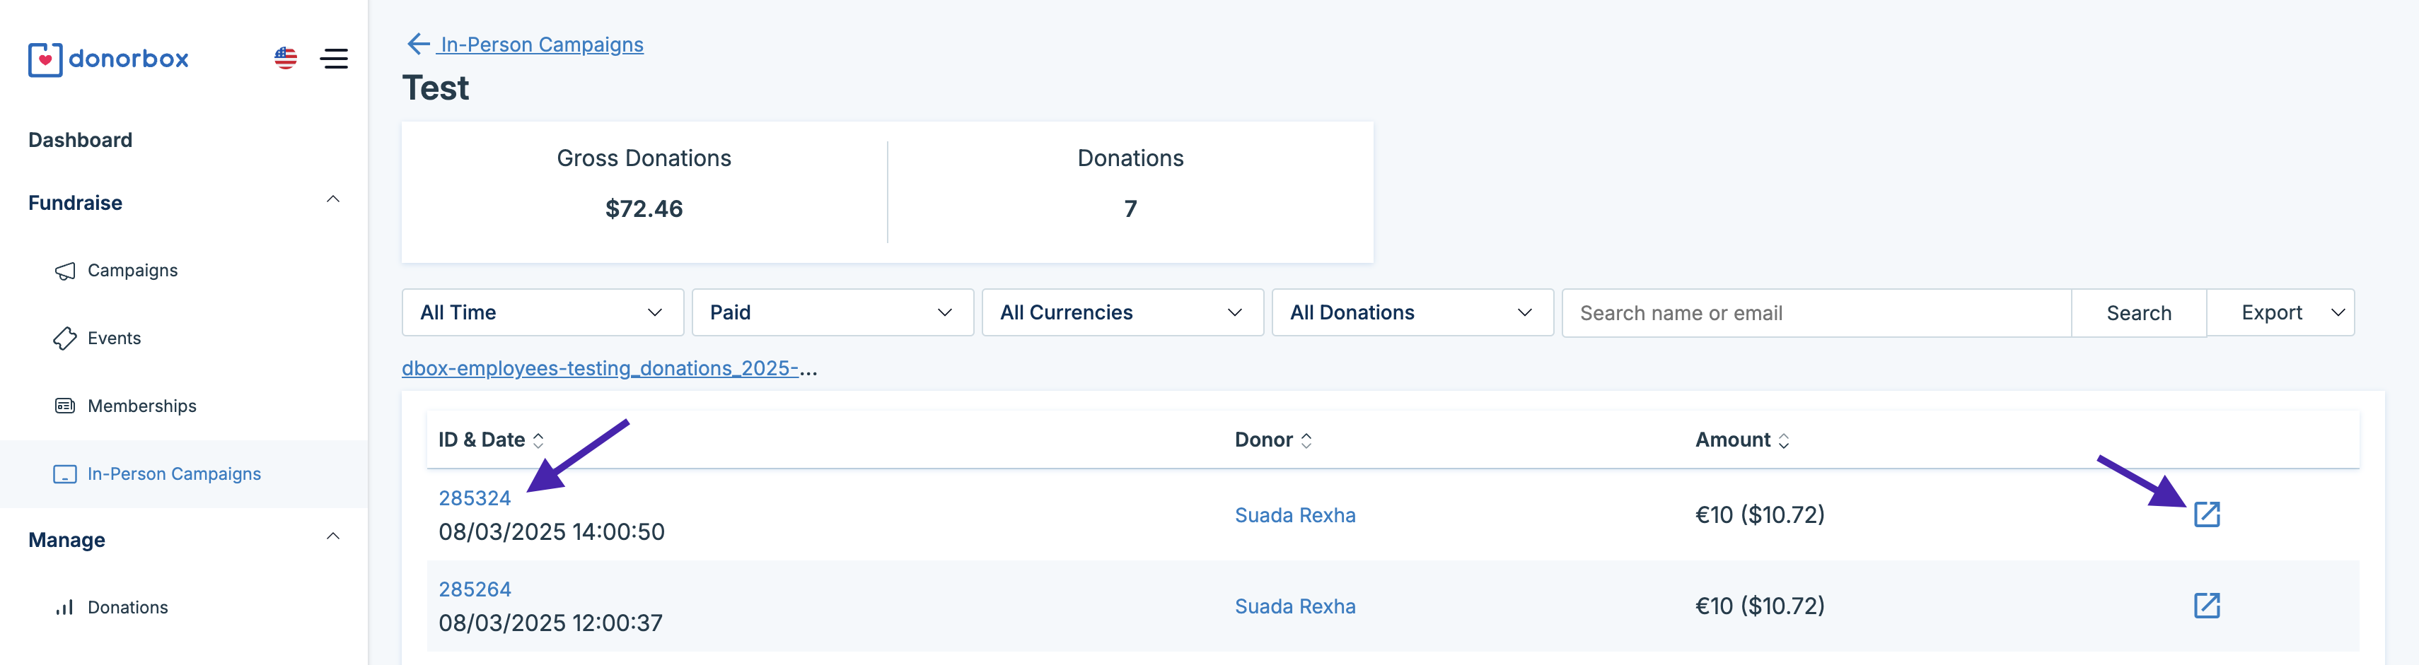This screenshot has height=665, width=2419.
Task: Open the Paid status dropdown
Action: pyautogui.click(x=832, y=312)
